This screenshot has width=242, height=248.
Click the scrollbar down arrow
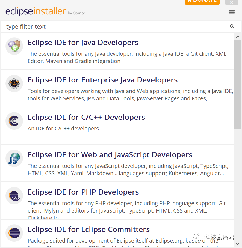(x=238, y=244)
